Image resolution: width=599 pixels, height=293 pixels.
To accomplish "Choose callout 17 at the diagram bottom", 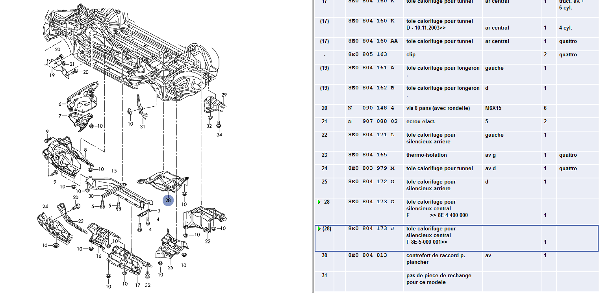I will click(x=137, y=285).
